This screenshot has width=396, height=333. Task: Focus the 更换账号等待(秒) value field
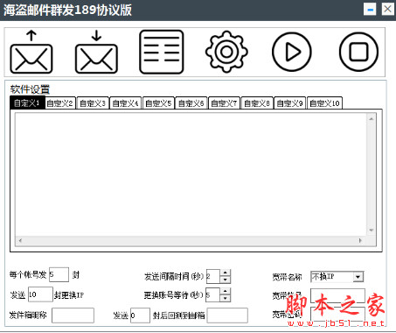coord(213,295)
